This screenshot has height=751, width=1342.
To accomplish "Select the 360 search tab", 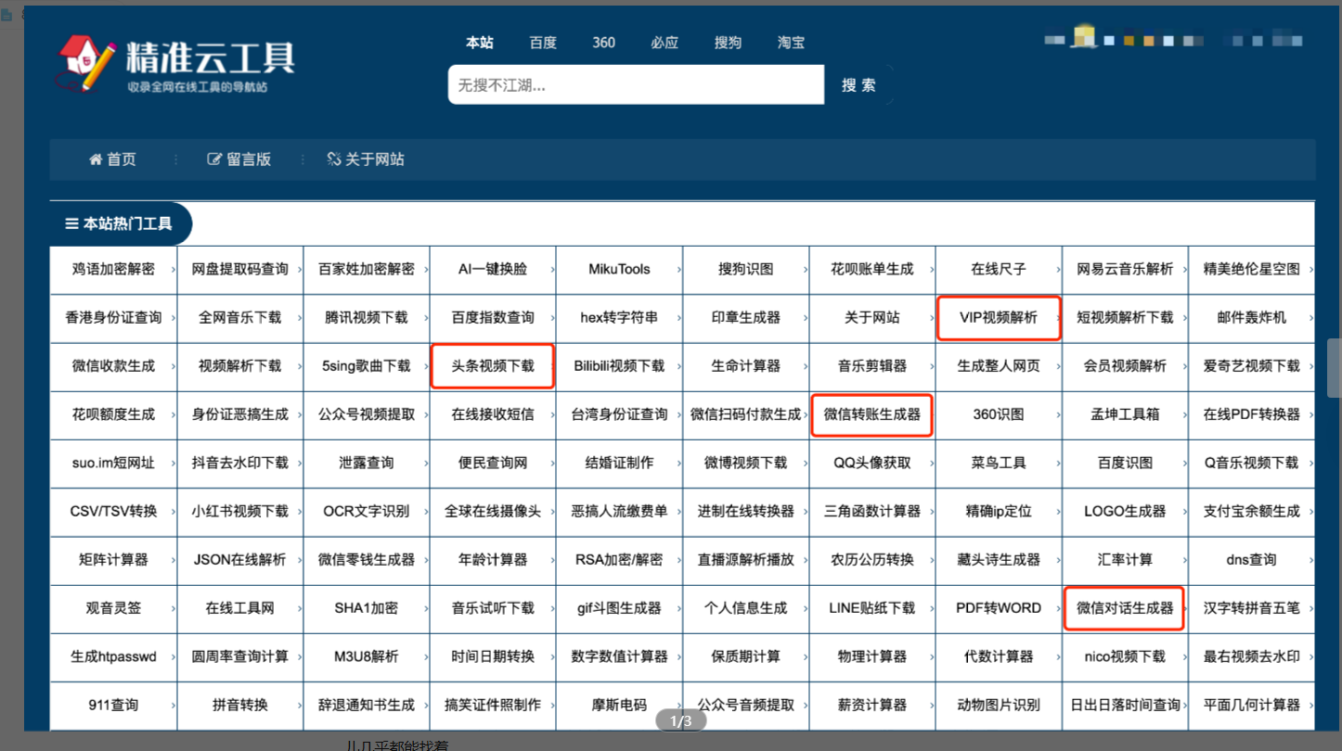I will (603, 43).
